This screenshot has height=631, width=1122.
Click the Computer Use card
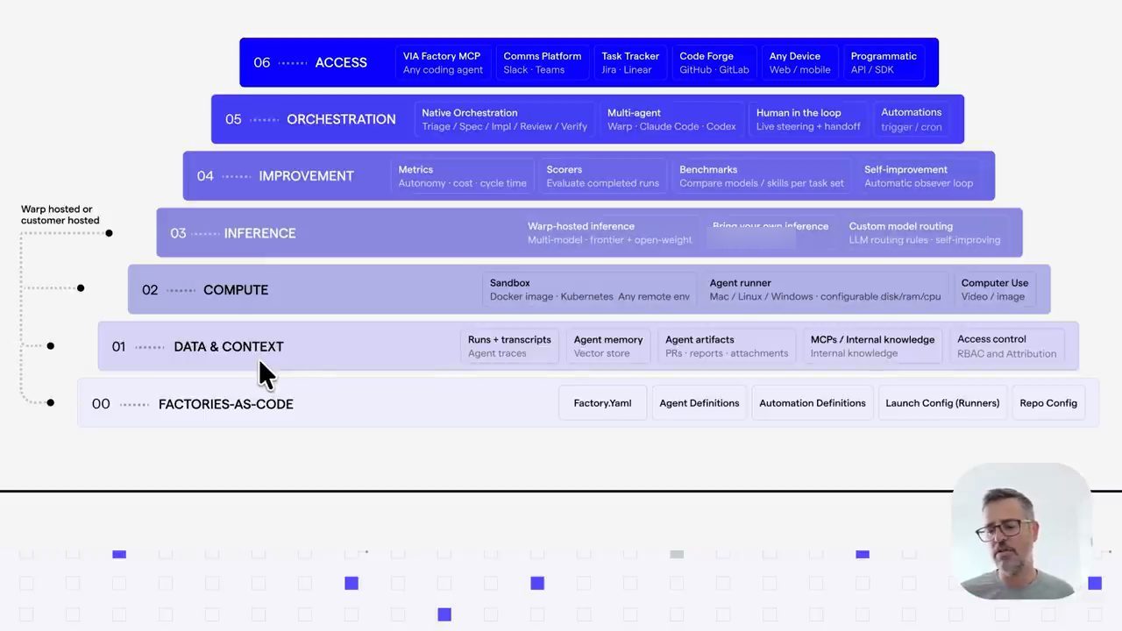coord(995,290)
